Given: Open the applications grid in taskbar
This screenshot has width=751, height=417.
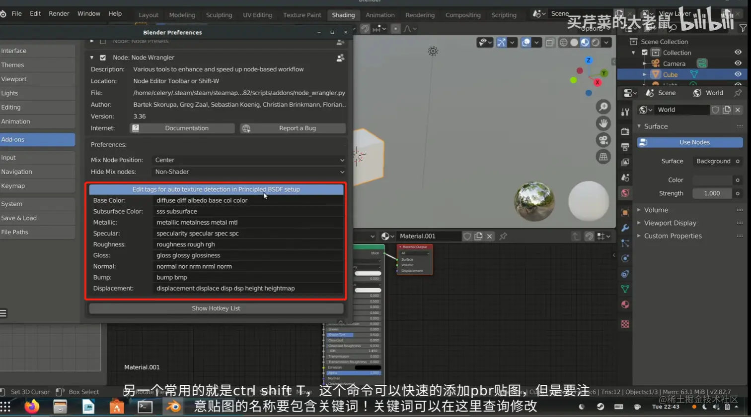Looking at the screenshot, I should click(5, 407).
